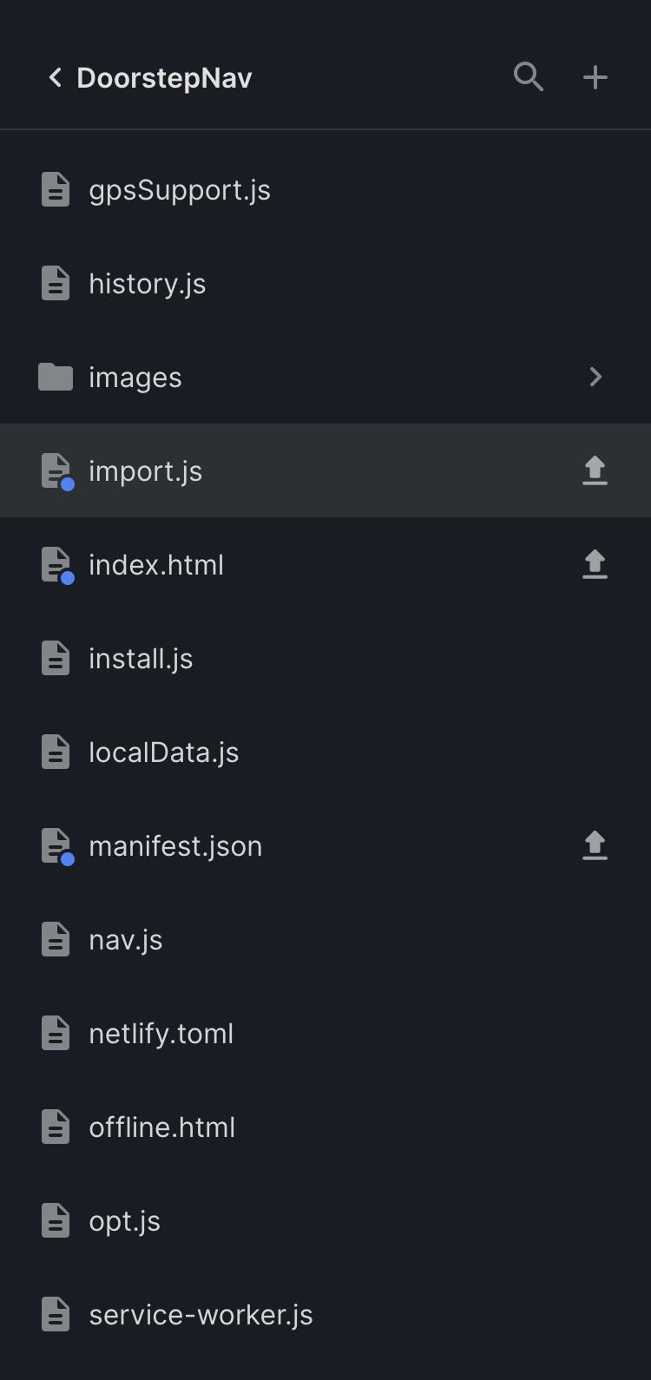Viewport: 651px width, 1380px height.
Task: Upload changes for import.js
Action: coord(595,470)
